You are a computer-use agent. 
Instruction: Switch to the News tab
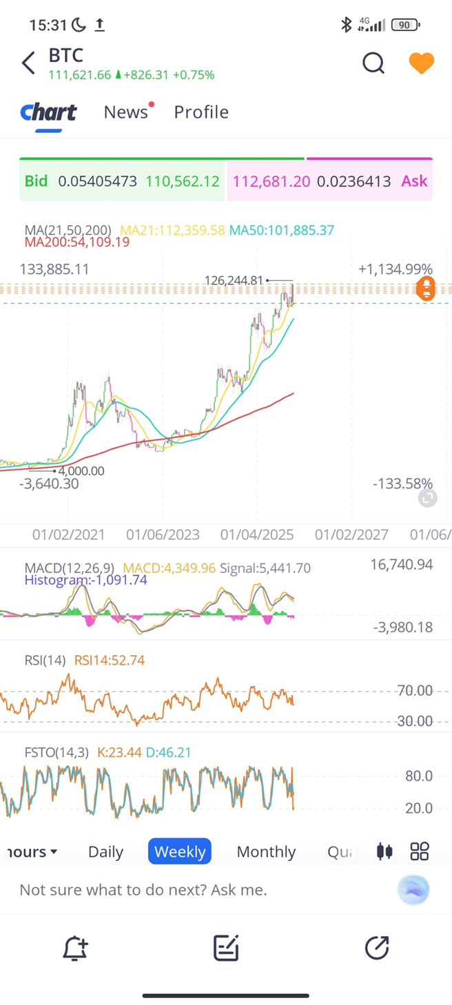click(126, 112)
